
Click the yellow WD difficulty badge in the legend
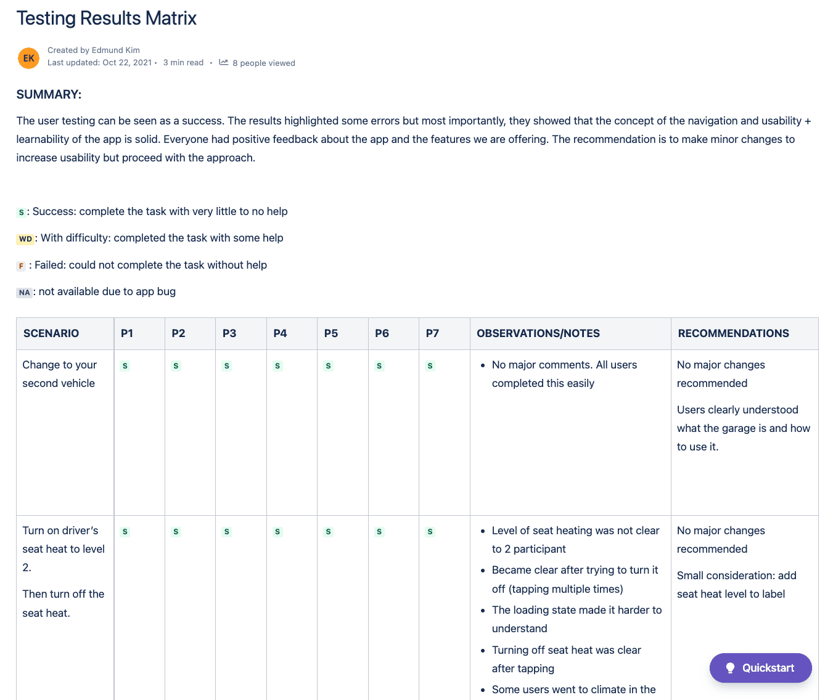[25, 238]
